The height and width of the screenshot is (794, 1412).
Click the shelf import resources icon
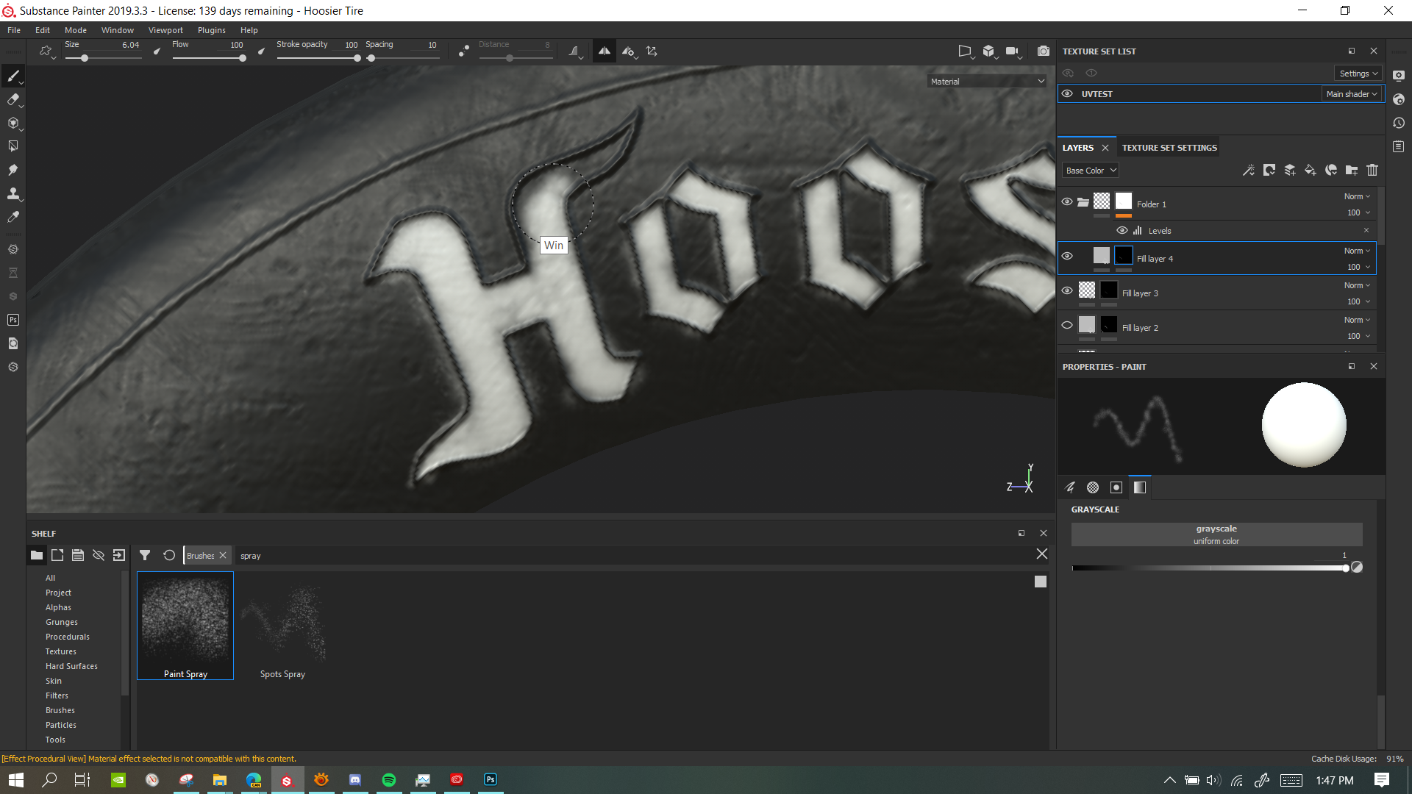coord(119,555)
